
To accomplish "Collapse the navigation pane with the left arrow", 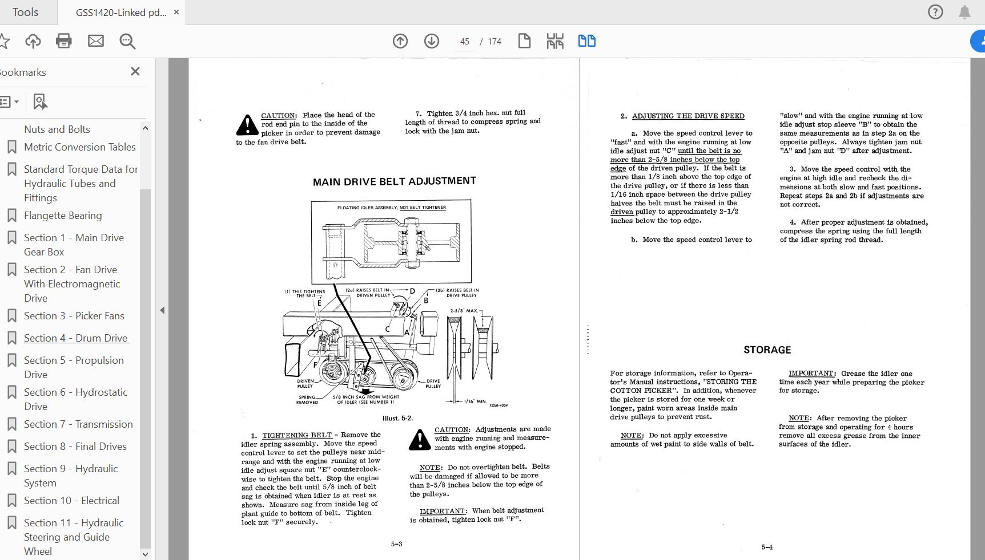I will pos(162,310).
